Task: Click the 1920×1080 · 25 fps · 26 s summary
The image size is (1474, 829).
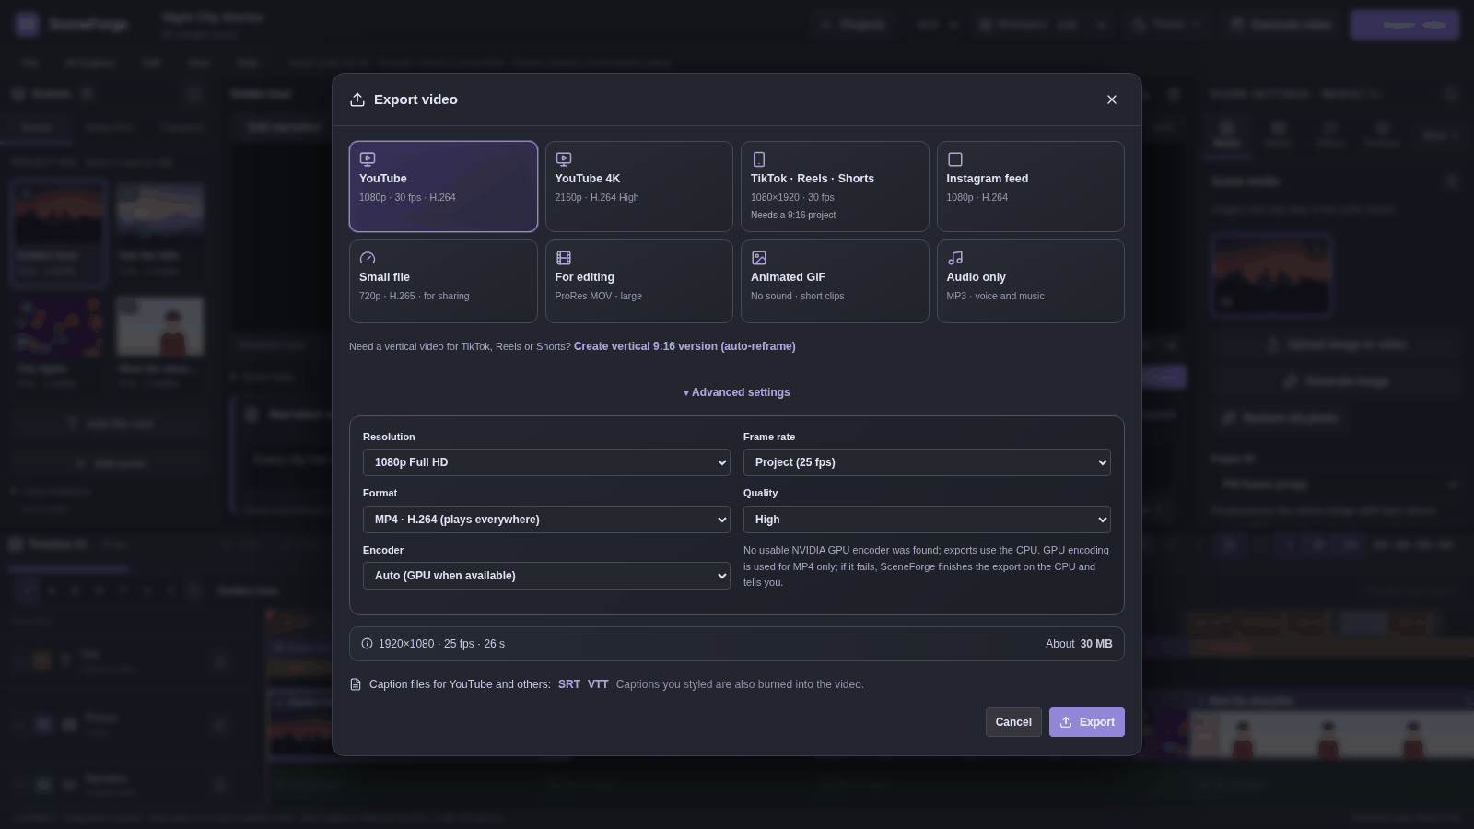Action: tap(441, 644)
